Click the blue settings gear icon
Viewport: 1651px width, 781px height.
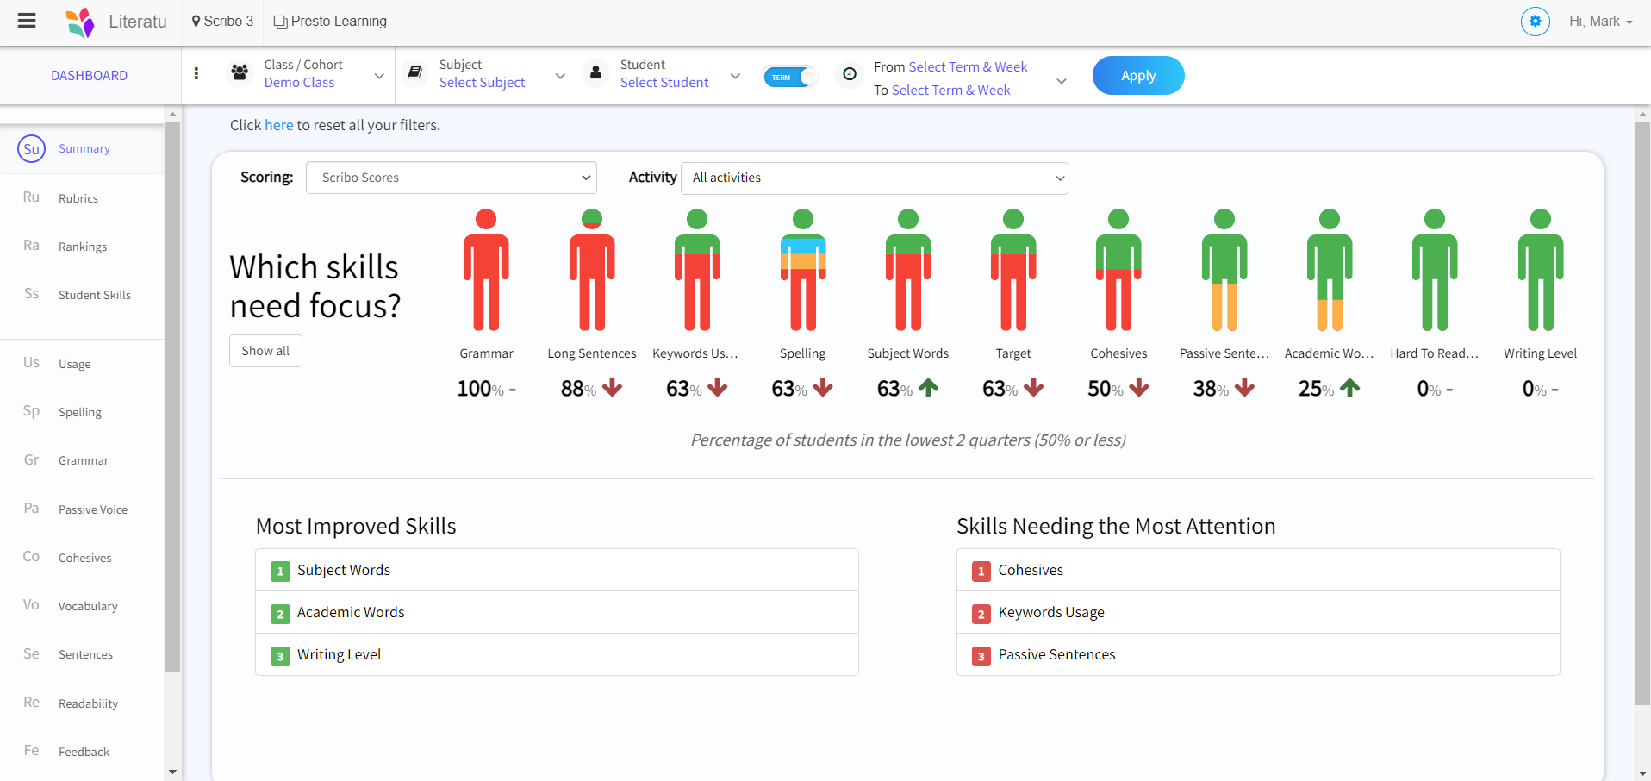click(x=1535, y=22)
